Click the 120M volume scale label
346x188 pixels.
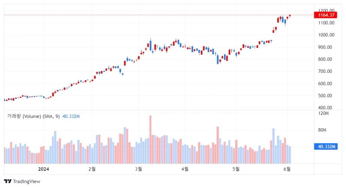pos(324,113)
